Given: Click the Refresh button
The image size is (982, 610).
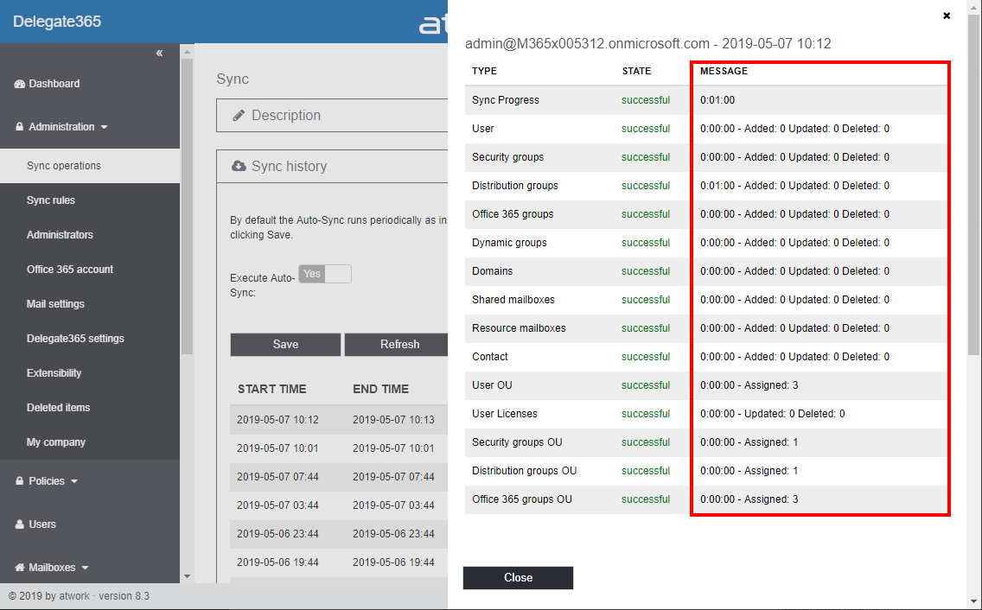Looking at the screenshot, I should point(397,345).
